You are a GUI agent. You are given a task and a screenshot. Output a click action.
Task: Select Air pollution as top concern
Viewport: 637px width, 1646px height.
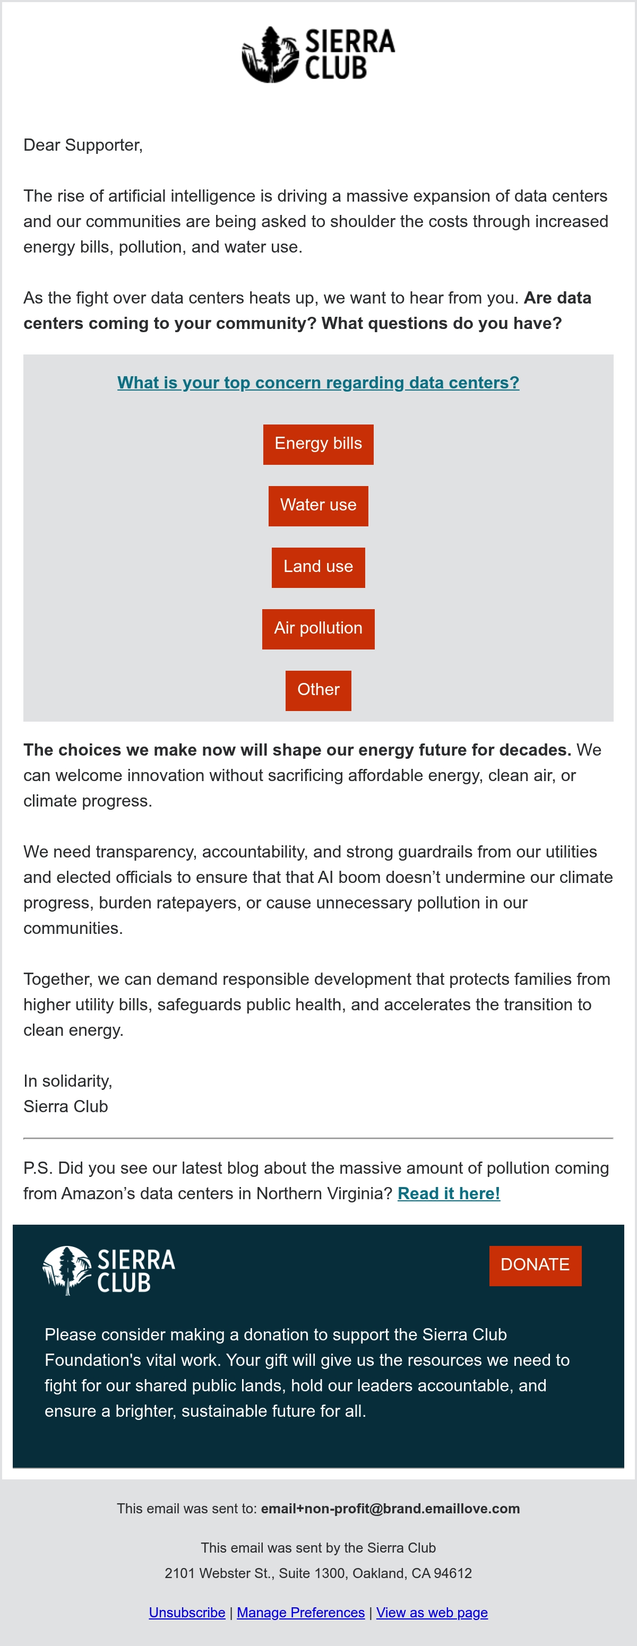(318, 629)
